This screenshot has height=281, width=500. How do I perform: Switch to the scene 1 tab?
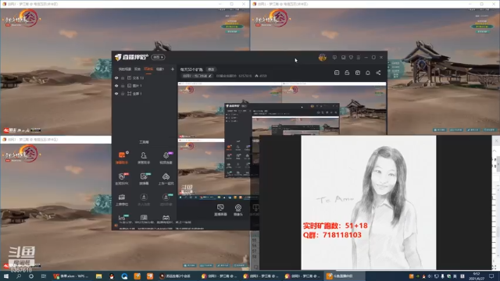click(159, 69)
